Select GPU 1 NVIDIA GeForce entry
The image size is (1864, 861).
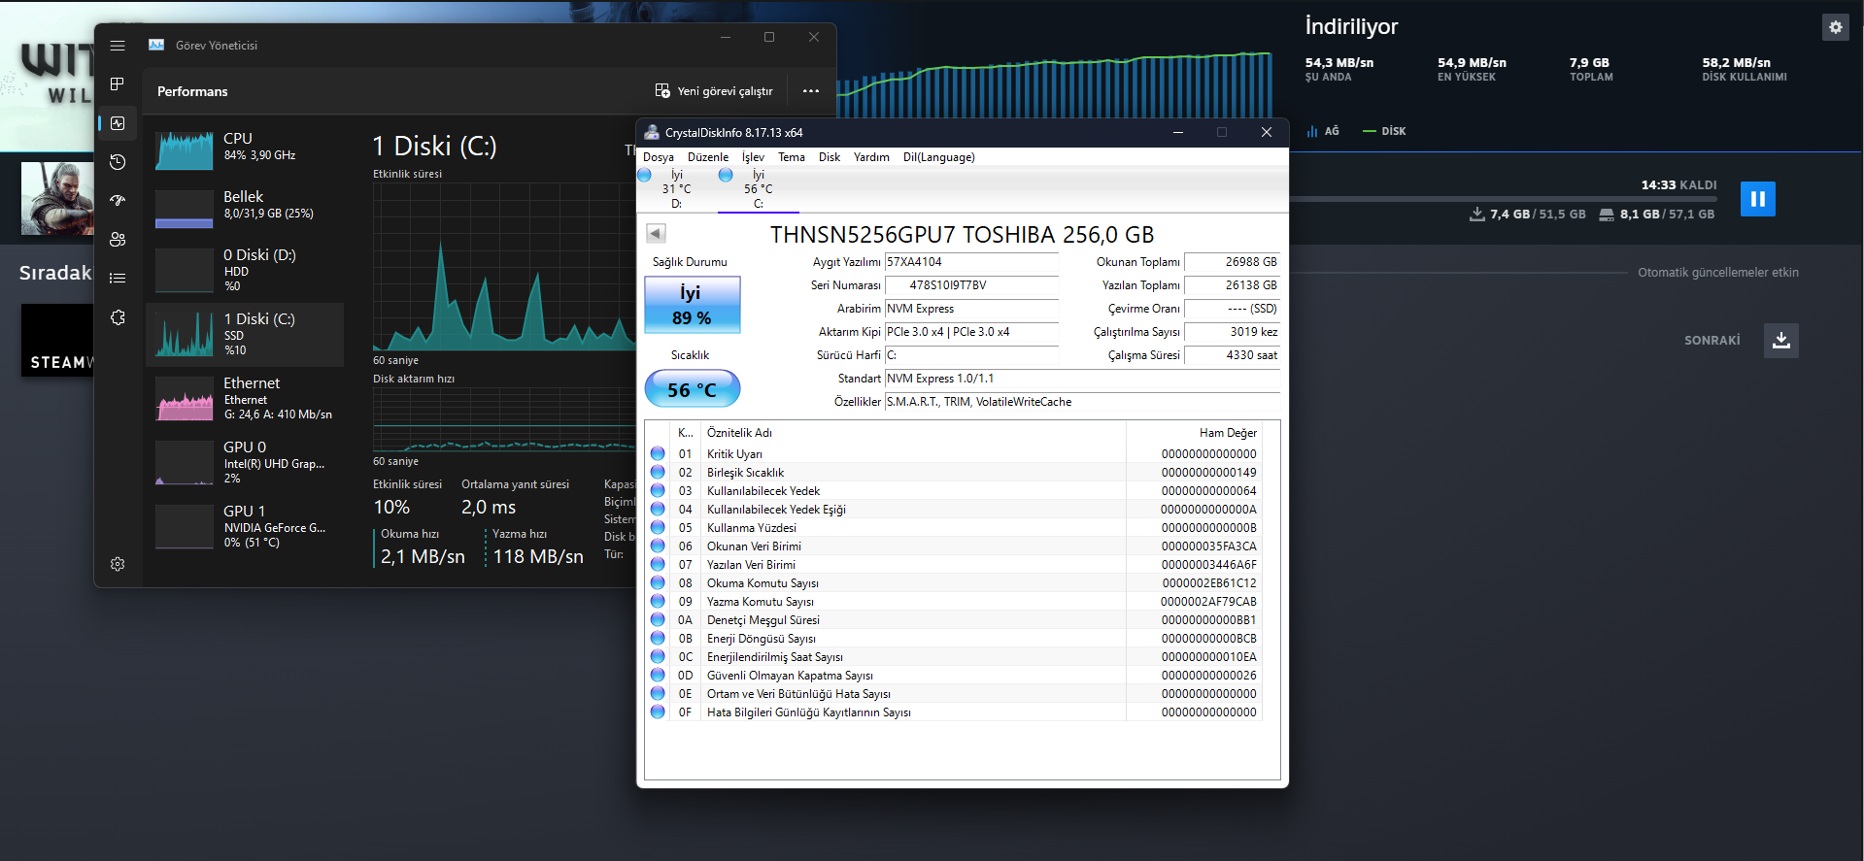coord(245,526)
